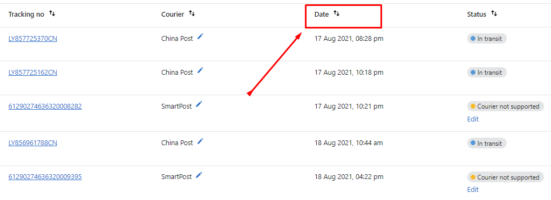Edit courier for LY856961788CN using pencil icon
The width and height of the screenshot is (551, 200).
click(x=200, y=141)
